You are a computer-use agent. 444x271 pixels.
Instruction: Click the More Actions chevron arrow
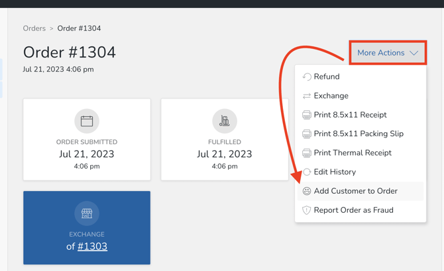click(414, 53)
